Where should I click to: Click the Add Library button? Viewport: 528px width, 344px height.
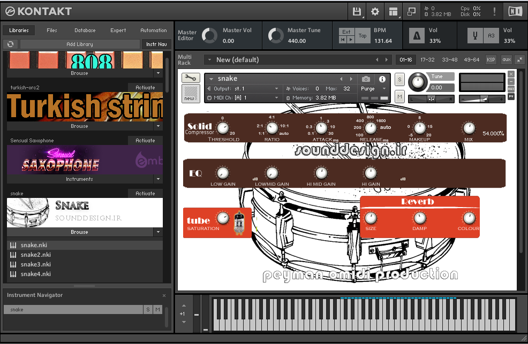click(80, 44)
